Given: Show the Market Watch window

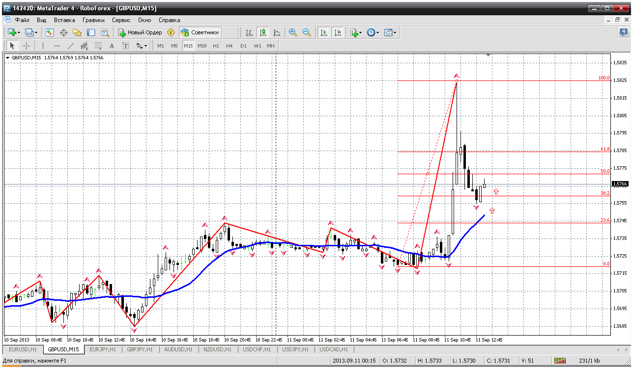Looking at the screenshot, I should tap(50, 32).
